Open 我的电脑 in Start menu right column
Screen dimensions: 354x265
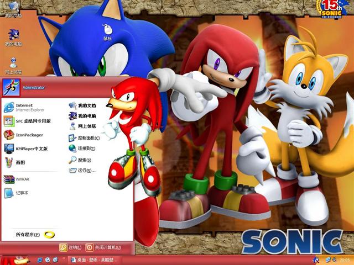tap(82, 116)
